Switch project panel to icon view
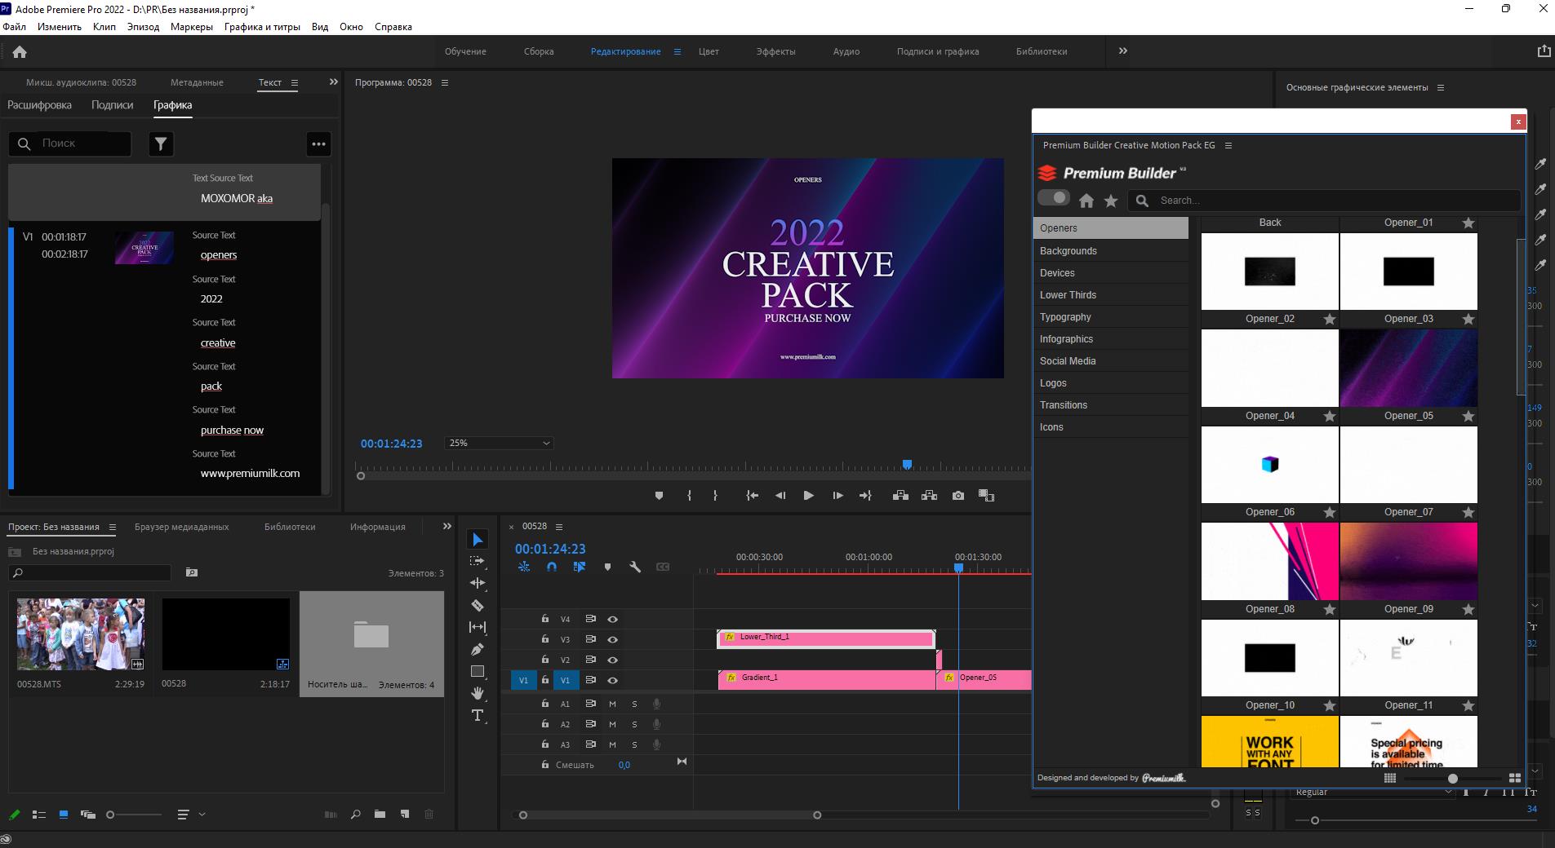This screenshot has height=848, width=1555. click(x=63, y=814)
